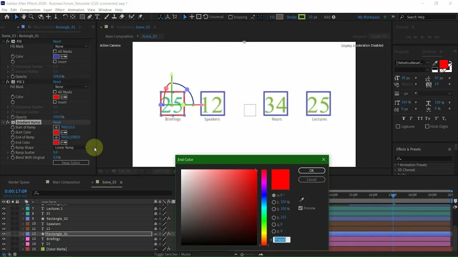This screenshot has width=458, height=257.
Task: Click the All Caps icon
Action: [x=420, y=119]
